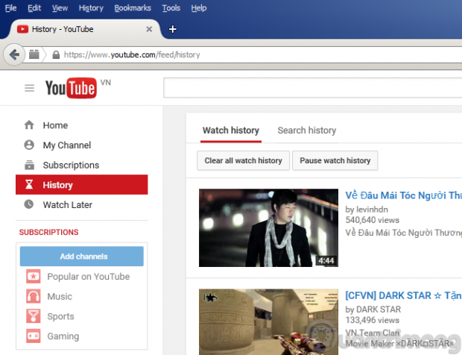Viewport: 462px width, 355px height.
Task: Close the History - YouTube tab
Action: pyautogui.click(x=149, y=29)
